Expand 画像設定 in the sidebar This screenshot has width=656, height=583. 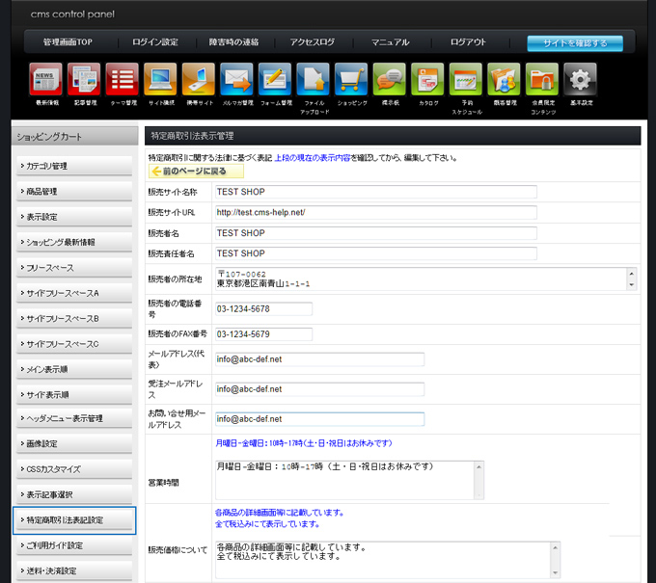click(x=73, y=443)
